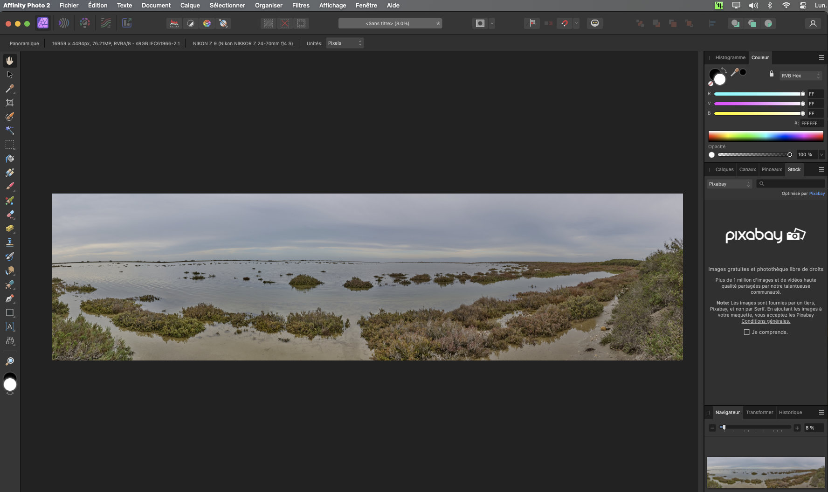Apply Auto White Balance from toolbar

pyautogui.click(x=223, y=23)
